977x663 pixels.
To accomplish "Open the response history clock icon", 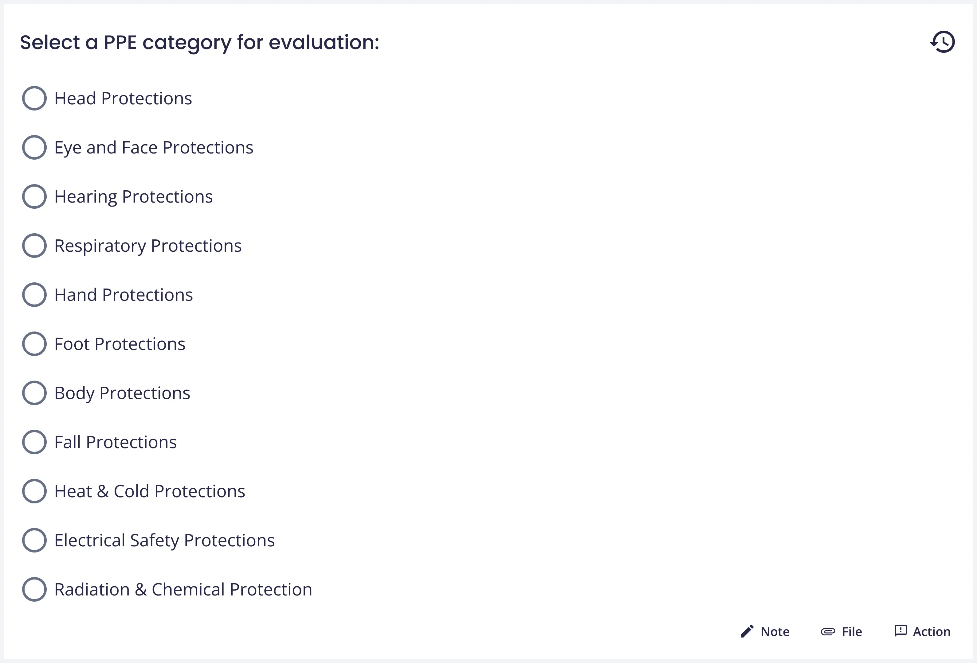I will tap(942, 42).
